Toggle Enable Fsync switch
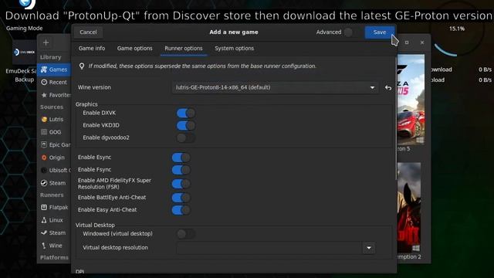 click(x=181, y=170)
